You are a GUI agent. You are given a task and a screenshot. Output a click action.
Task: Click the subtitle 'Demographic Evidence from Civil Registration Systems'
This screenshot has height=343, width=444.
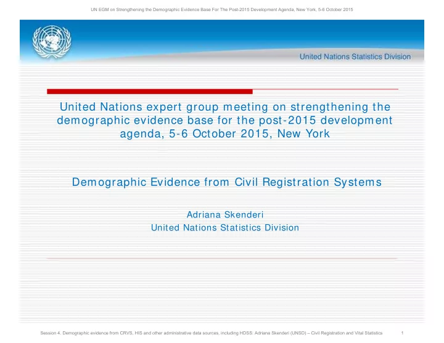point(227,182)
